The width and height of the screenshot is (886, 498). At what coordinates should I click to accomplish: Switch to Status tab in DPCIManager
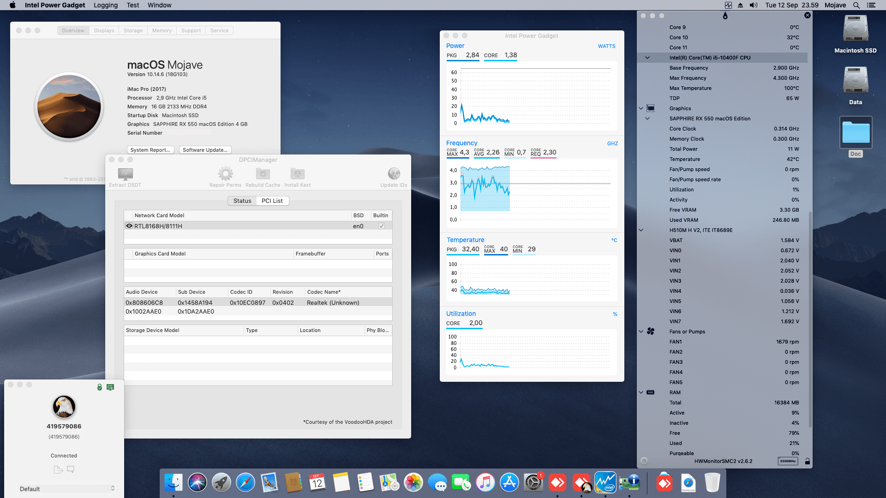coord(242,201)
